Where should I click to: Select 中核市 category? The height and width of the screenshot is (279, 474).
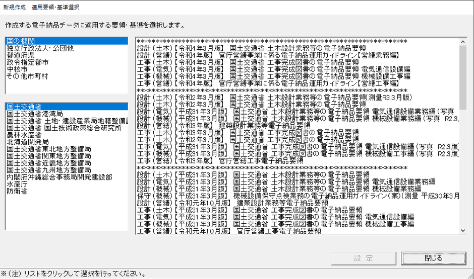(x=67, y=69)
